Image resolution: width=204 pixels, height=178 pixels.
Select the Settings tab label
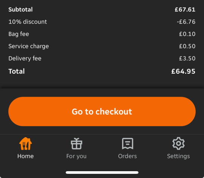(x=178, y=156)
